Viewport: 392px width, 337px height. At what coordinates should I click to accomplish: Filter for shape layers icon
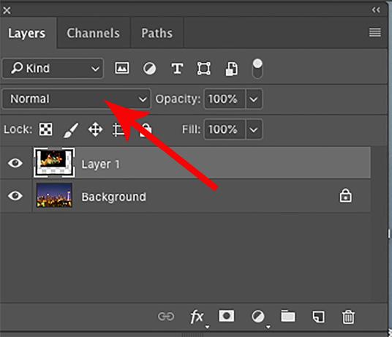(204, 69)
